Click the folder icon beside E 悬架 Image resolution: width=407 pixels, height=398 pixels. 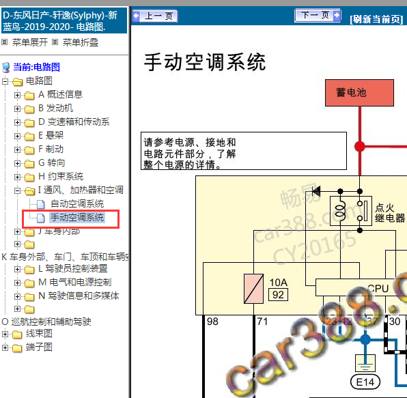pos(29,137)
